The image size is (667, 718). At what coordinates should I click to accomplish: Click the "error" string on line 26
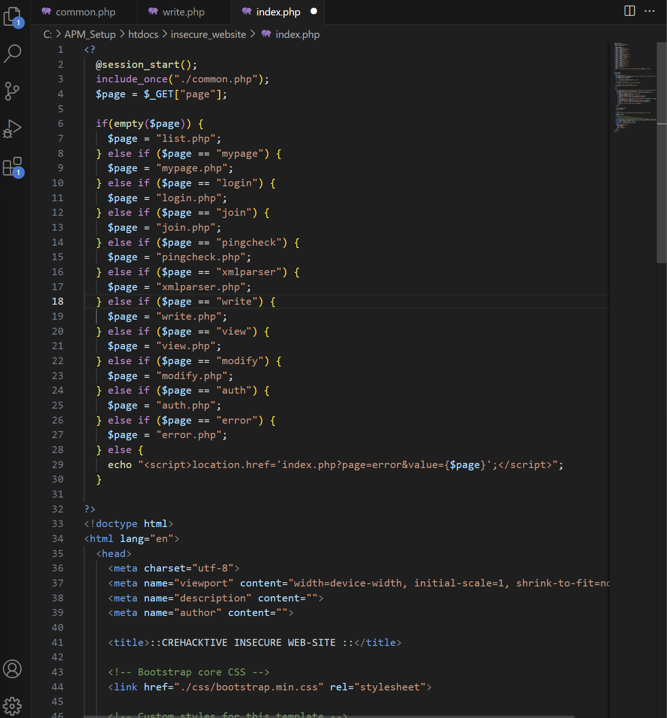[x=236, y=420]
